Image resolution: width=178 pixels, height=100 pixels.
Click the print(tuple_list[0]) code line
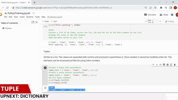[x=59, y=80]
